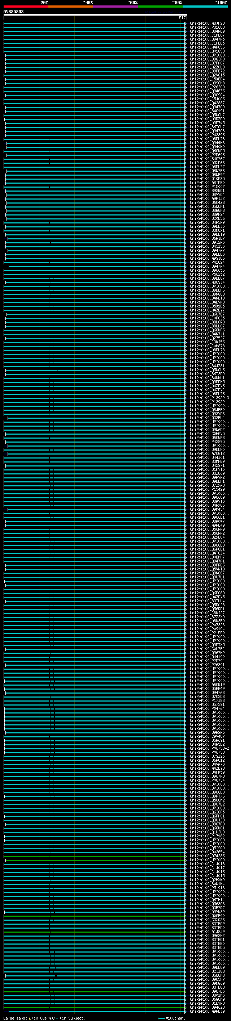Select hit label UniRef100_Q7ZXA3

point(207,486)
